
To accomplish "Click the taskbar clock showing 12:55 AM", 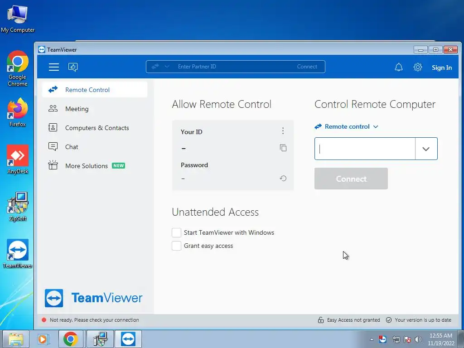I will (441, 339).
